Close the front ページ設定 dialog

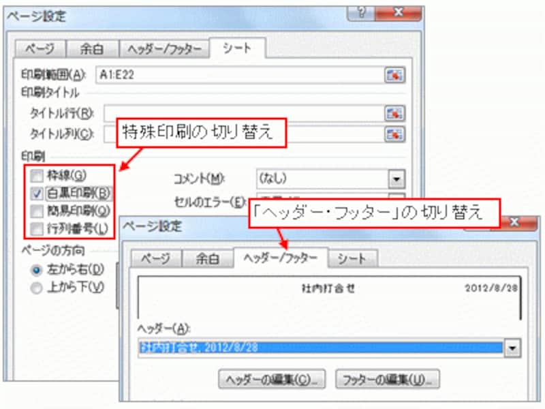[x=514, y=223]
